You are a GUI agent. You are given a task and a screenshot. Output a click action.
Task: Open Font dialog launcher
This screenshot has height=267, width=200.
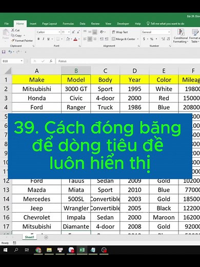point(79,46)
